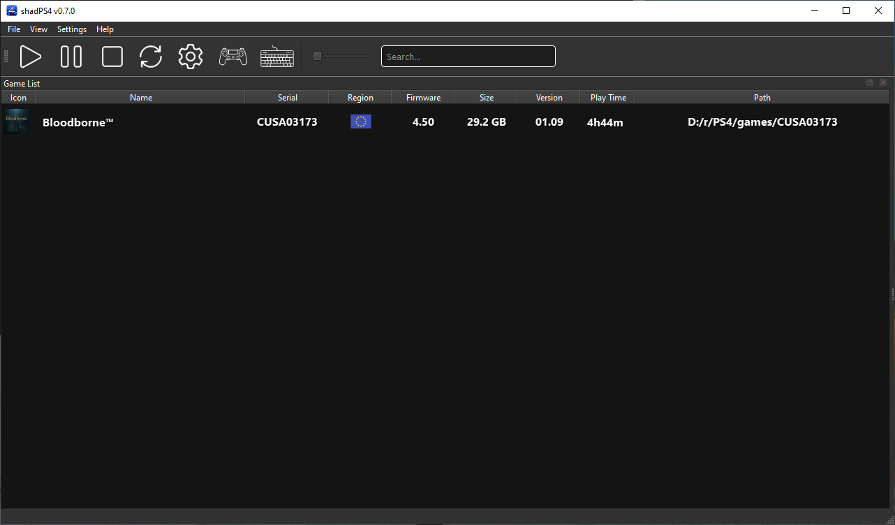
Task: Open settings via the gear icon
Action: coord(191,57)
